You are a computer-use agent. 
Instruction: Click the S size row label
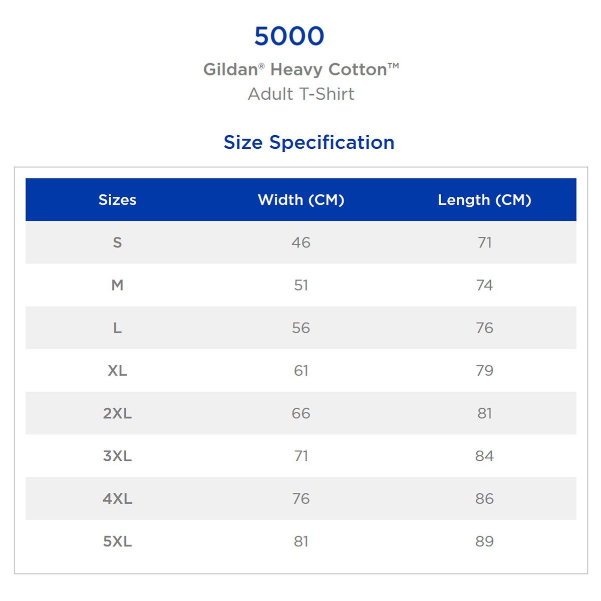pos(117,242)
